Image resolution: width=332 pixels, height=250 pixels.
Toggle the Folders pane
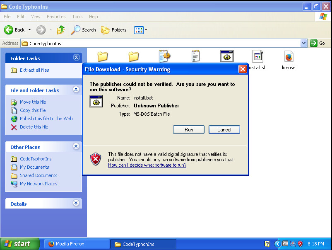point(114,30)
